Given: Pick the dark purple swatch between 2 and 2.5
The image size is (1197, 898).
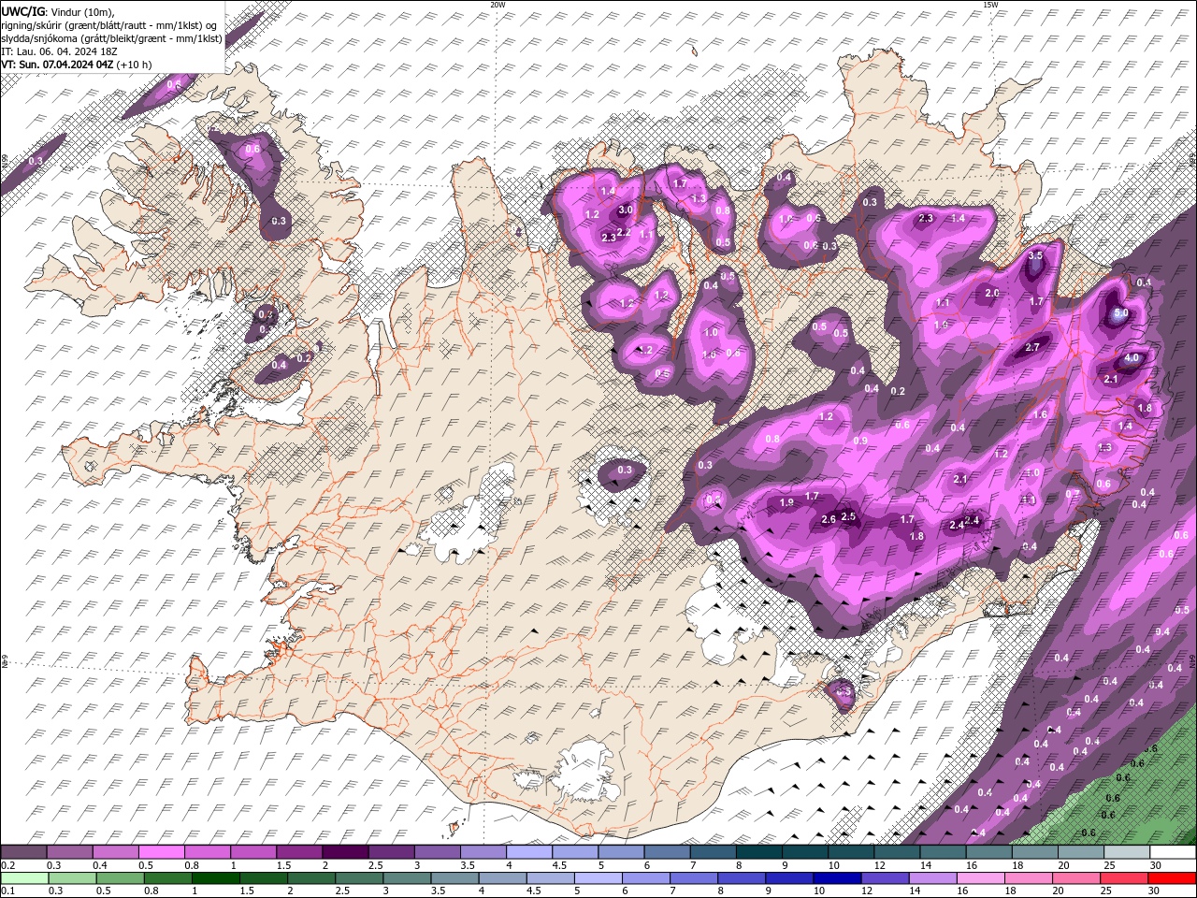Looking at the screenshot, I should 344,852.
